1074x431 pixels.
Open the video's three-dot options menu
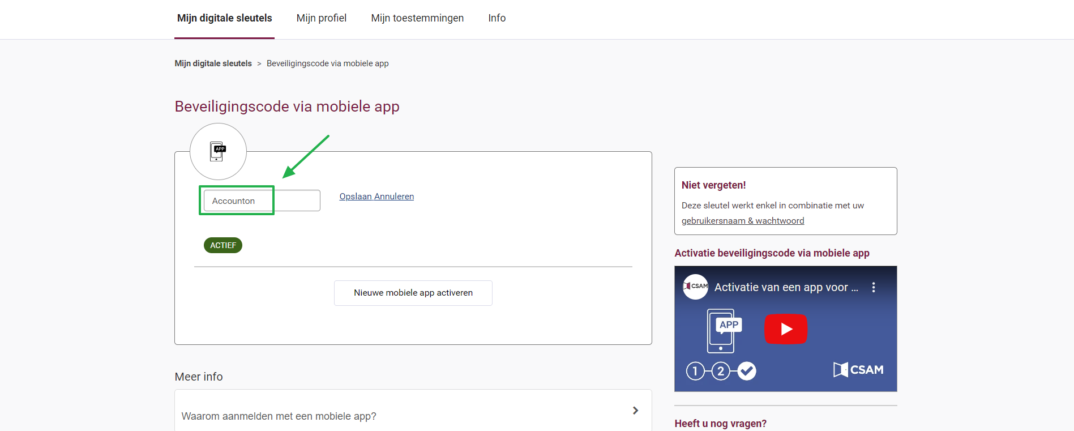874,287
